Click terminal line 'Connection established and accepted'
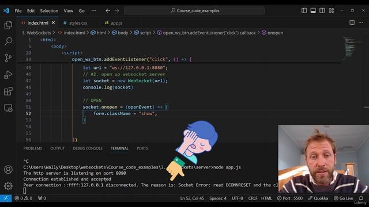The image size is (369, 207). 67,179
